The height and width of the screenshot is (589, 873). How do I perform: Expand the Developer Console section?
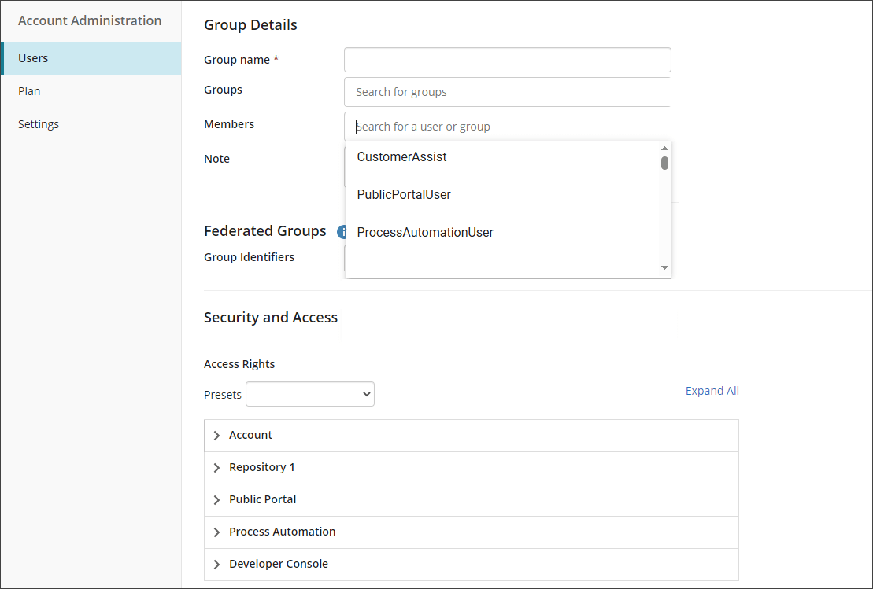(x=217, y=565)
